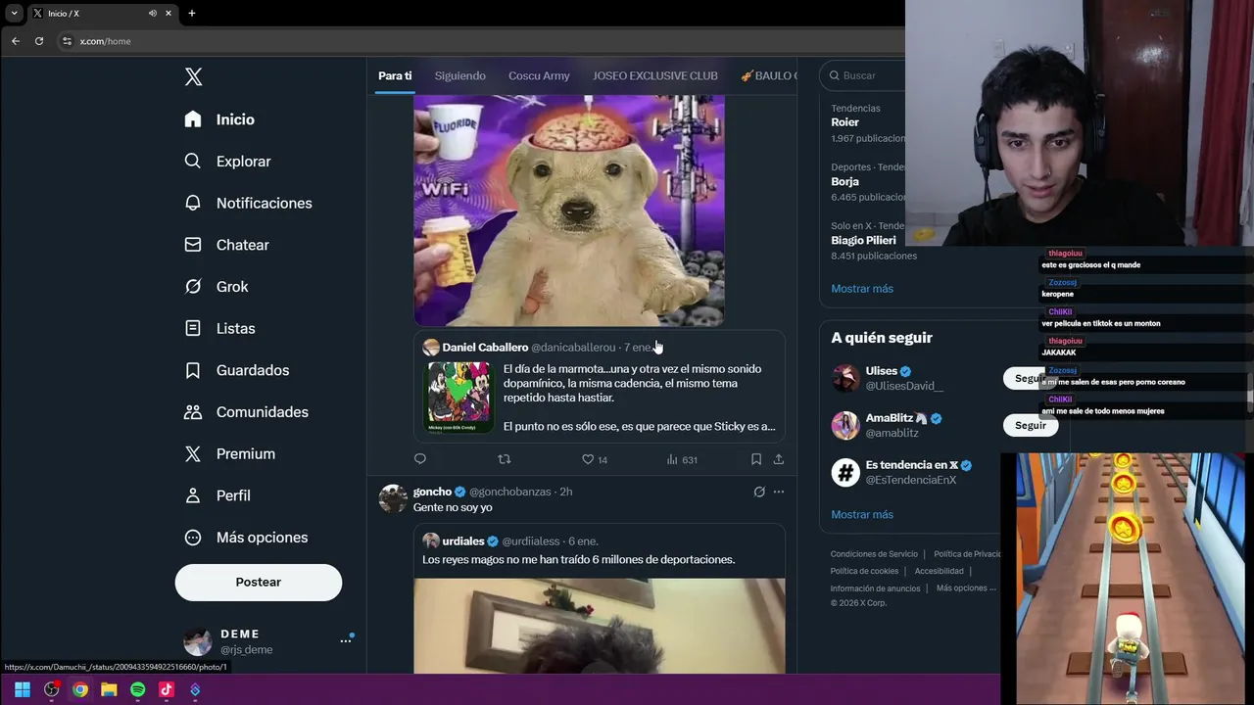Open Listas in the sidebar

click(x=220, y=328)
